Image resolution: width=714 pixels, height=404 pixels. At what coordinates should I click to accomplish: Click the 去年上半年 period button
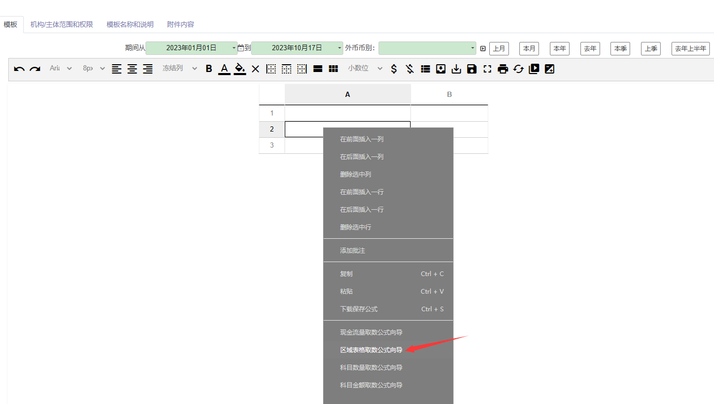[690, 49]
